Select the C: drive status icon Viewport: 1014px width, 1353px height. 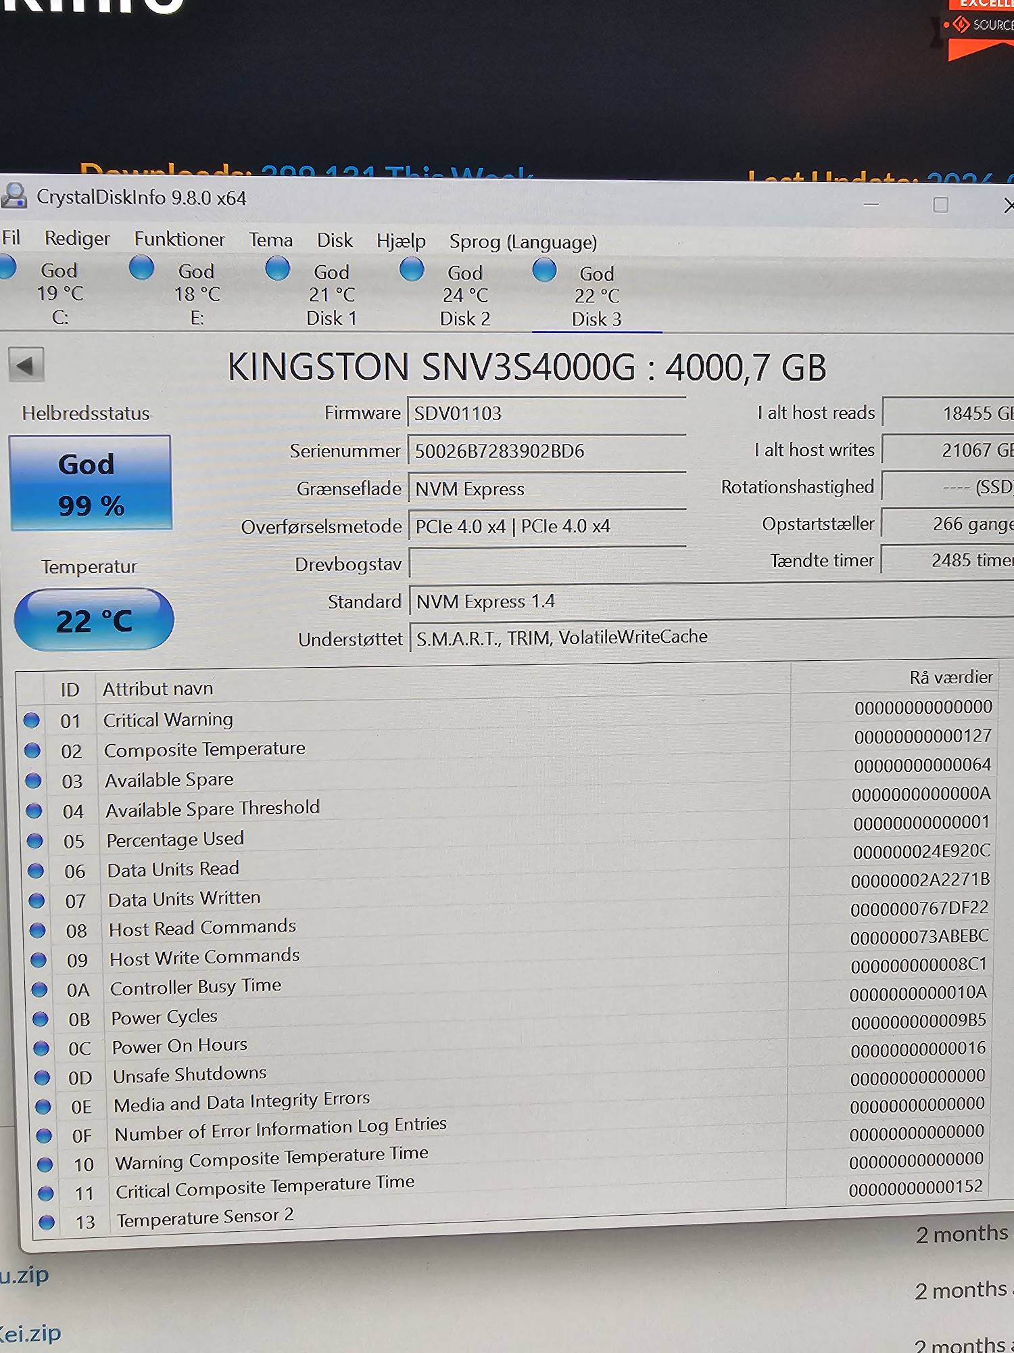[7, 267]
